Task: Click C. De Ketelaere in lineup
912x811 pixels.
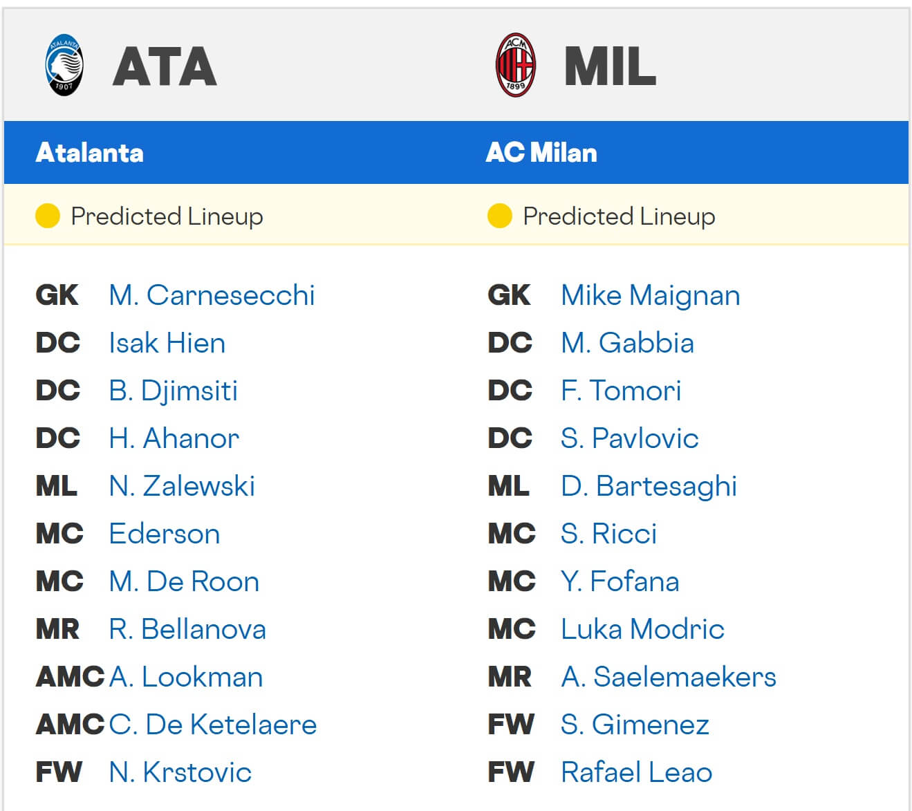Action: [x=213, y=725]
